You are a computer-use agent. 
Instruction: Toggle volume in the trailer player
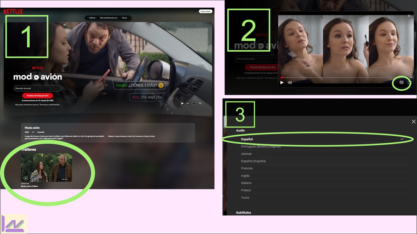(x=290, y=83)
